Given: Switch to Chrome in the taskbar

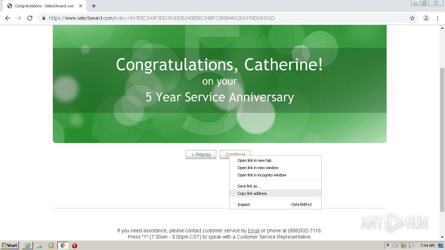Looking at the screenshot, I should [63, 245].
